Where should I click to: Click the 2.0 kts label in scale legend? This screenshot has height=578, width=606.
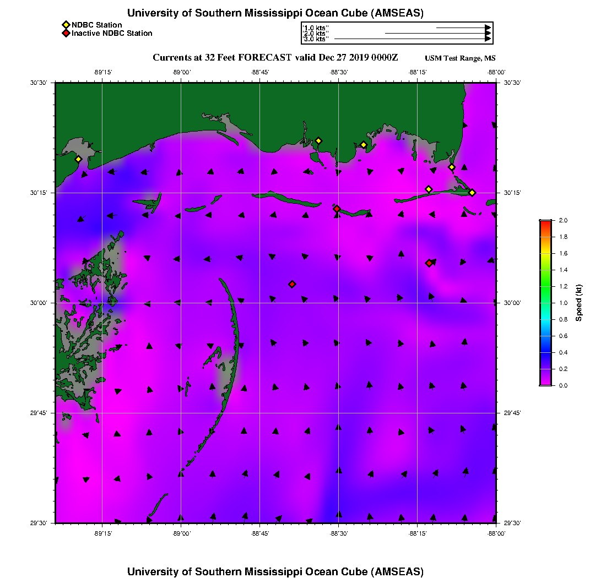pyautogui.click(x=316, y=34)
